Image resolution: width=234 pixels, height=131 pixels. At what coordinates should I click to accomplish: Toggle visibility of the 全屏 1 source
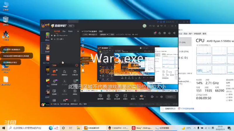click(x=52, y=39)
